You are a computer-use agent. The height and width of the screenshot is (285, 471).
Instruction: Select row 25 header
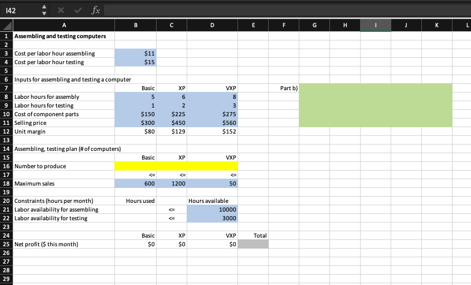click(x=6, y=244)
